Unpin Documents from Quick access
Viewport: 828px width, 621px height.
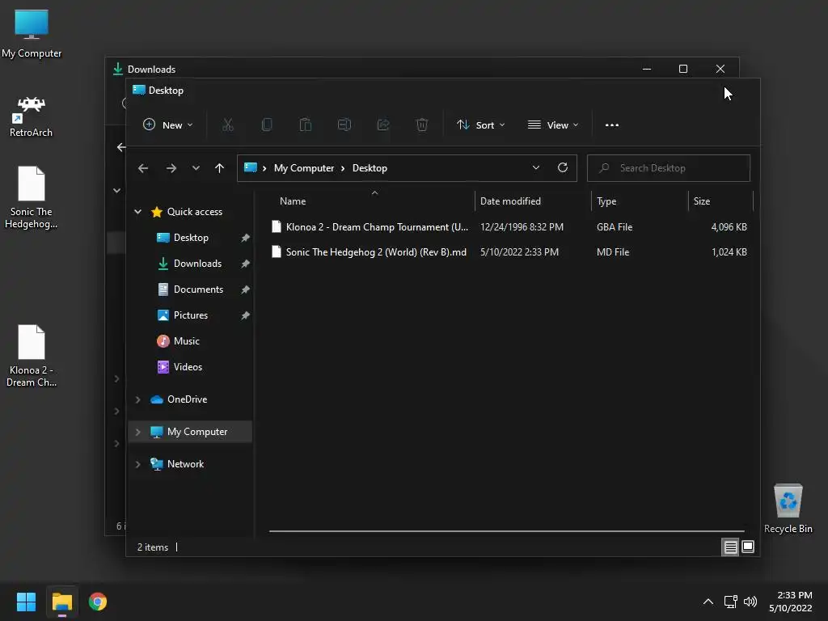pyautogui.click(x=245, y=289)
